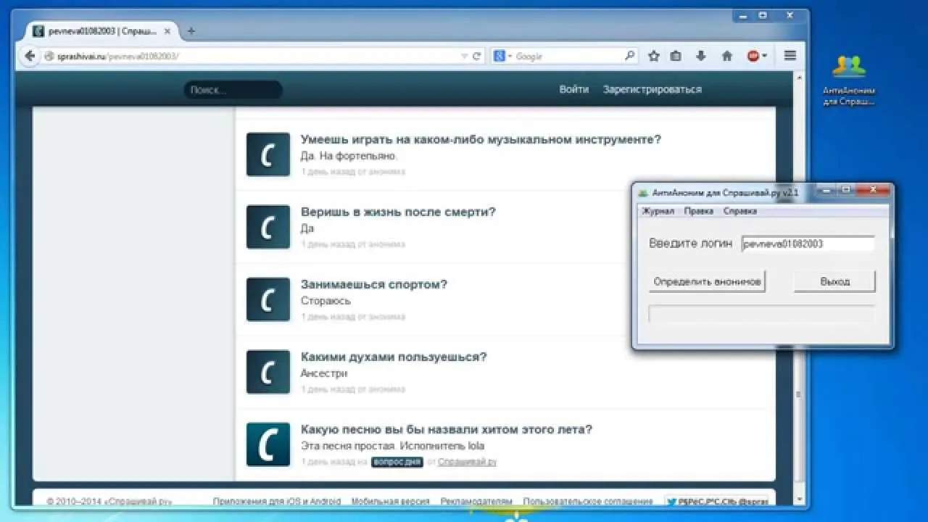This screenshot has height=522, width=928.
Task: Open the Firefox hamburger menu
Action: (790, 56)
